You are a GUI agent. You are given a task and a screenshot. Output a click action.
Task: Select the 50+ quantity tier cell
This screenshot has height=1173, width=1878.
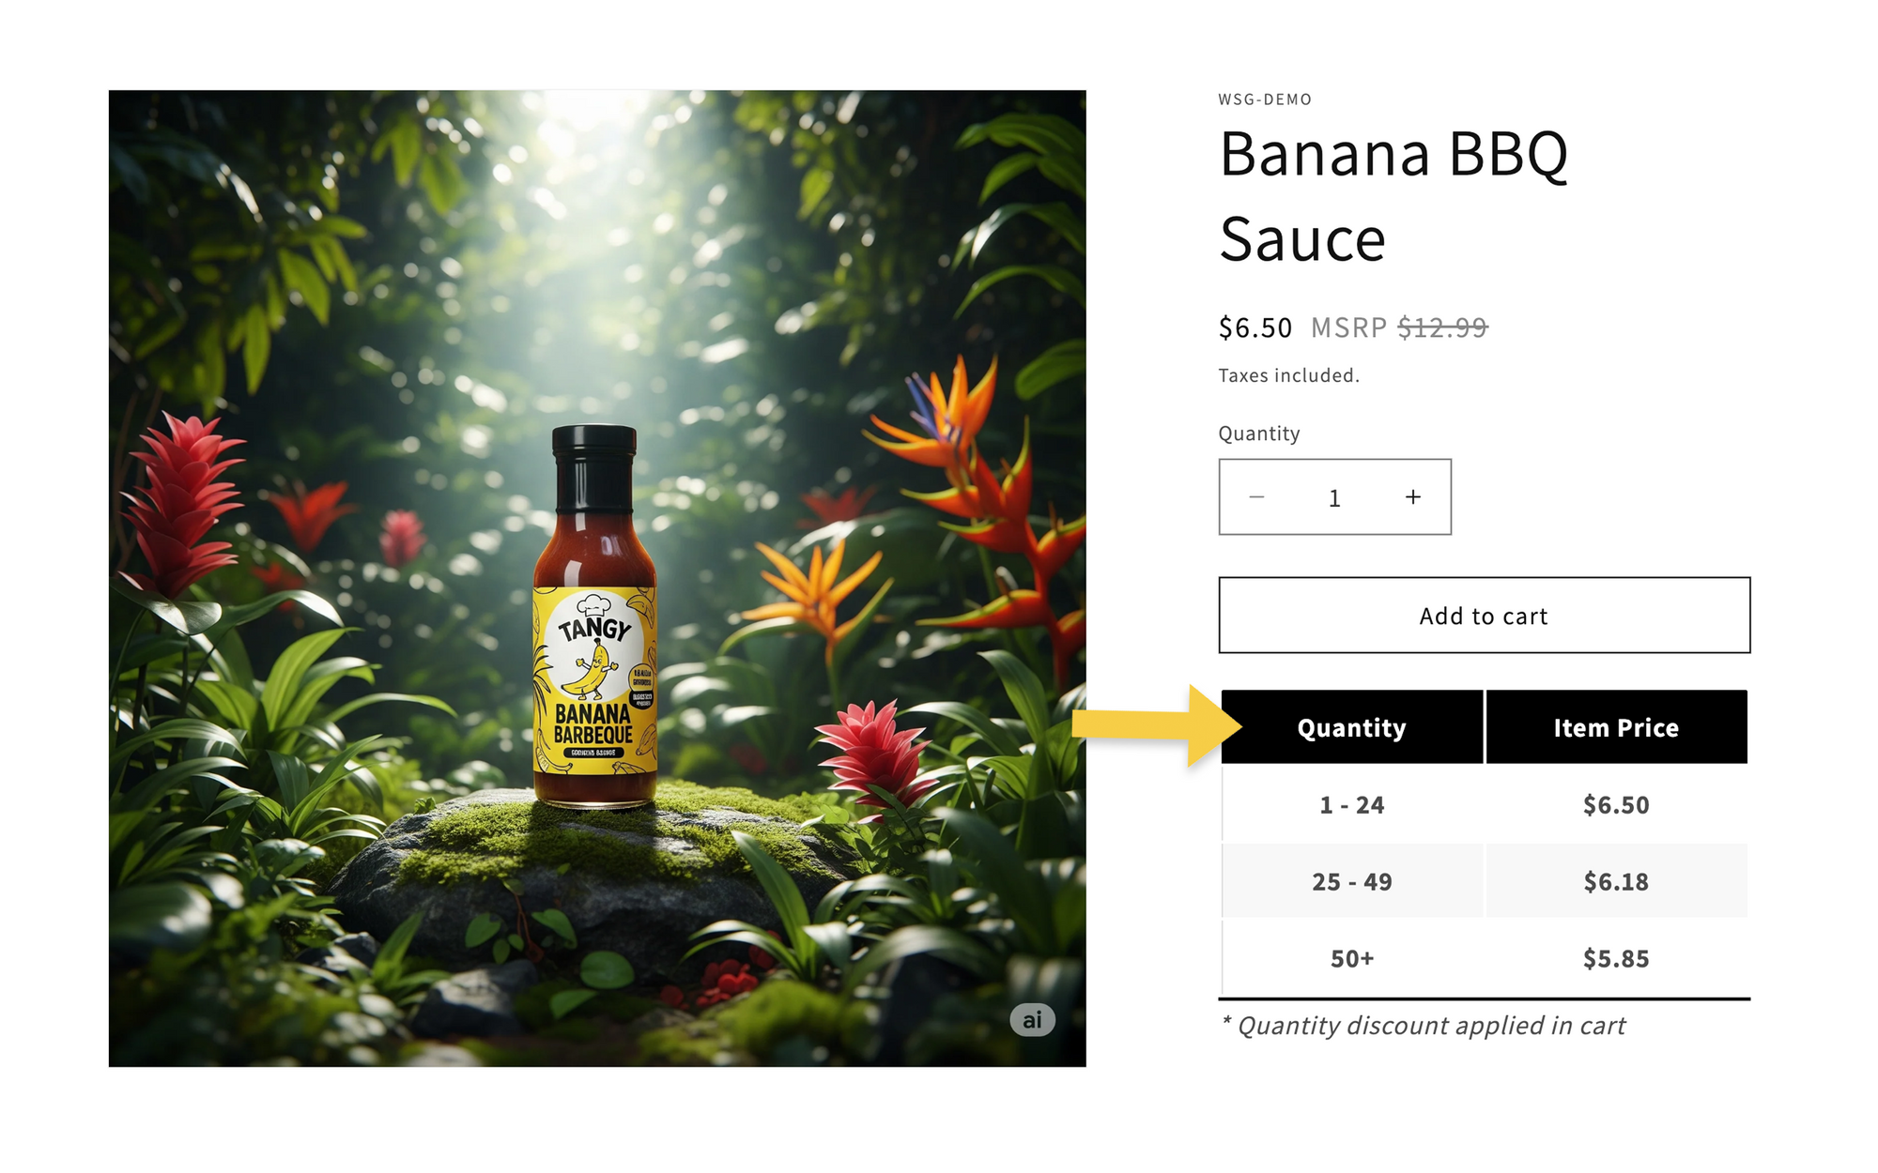[x=1351, y=959]
